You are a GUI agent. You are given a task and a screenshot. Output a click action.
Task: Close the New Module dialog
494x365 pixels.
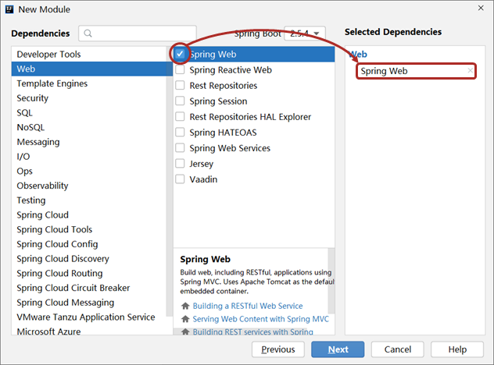point(478,9)
